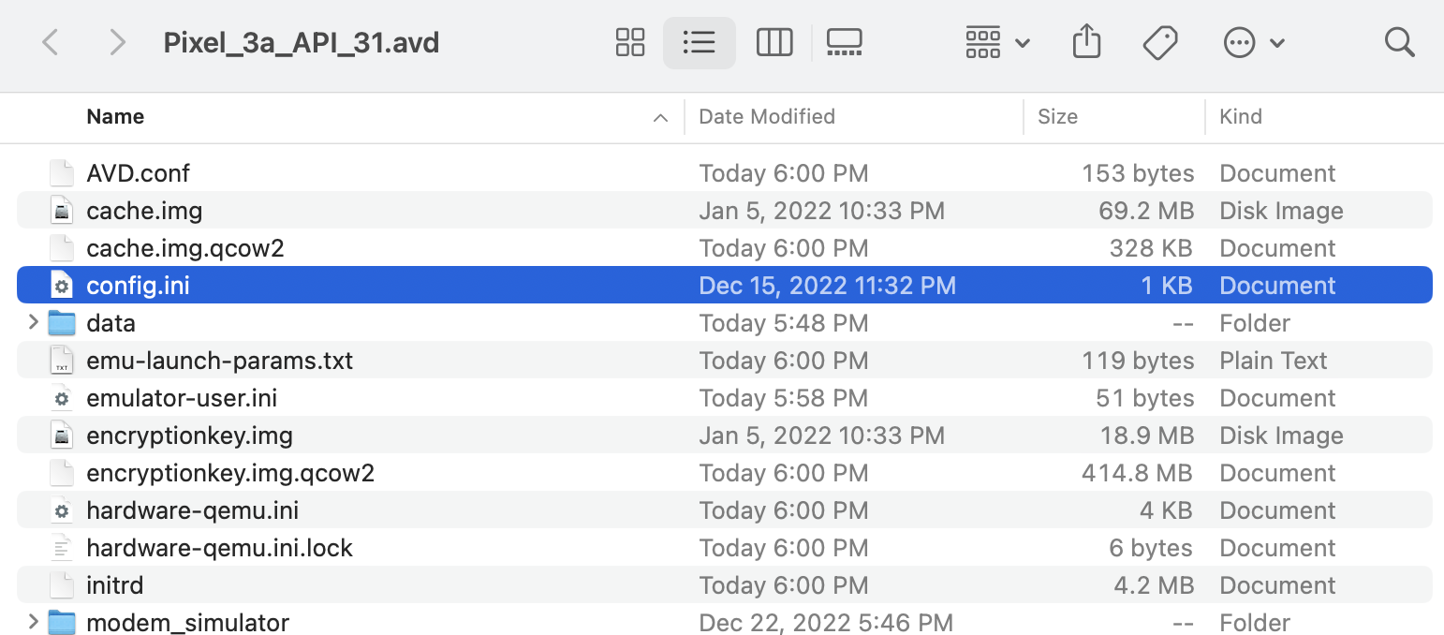
Task: Select the hardware-qemu.ini file name
Action: pyautogui.click(x=192, y=510)
